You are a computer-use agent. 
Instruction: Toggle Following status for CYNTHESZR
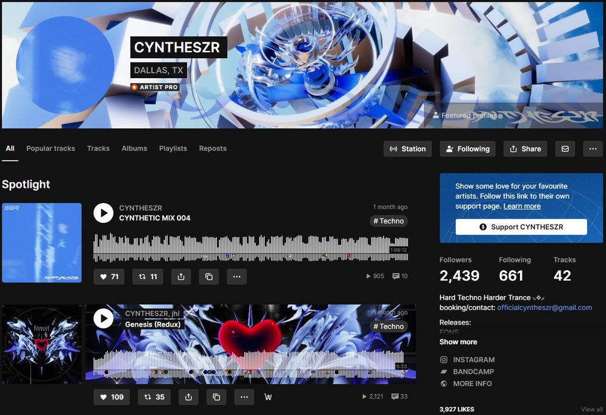[x=468, y=149]
